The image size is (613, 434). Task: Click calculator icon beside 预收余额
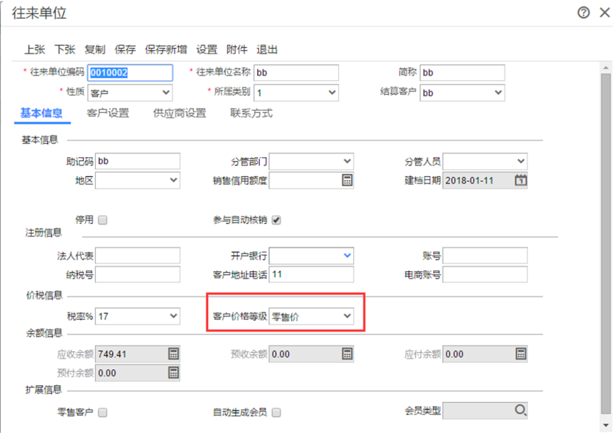click(347, 354)
